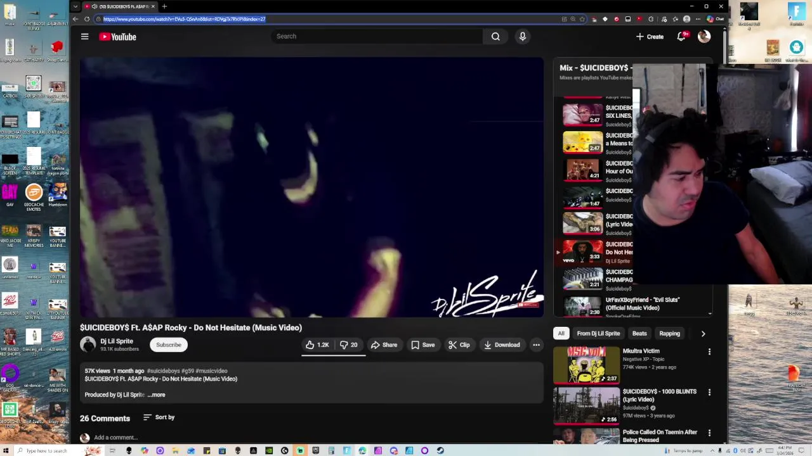Image resolution: width=812 pixels, height=456 pixels.
Task: Click the search magnifier button
Action: click(495, 36)
